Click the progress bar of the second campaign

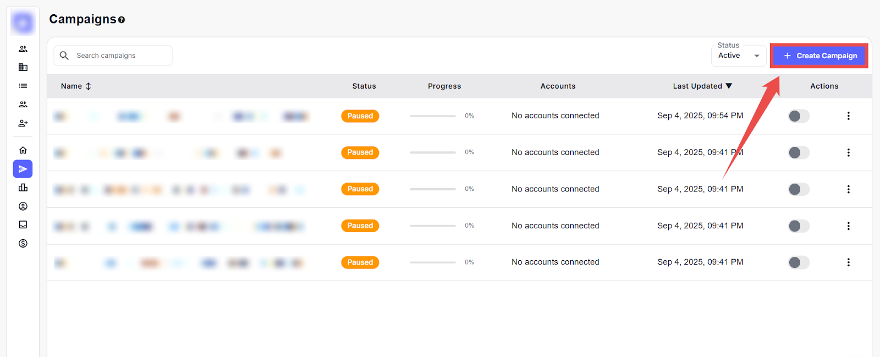point(433,152)
